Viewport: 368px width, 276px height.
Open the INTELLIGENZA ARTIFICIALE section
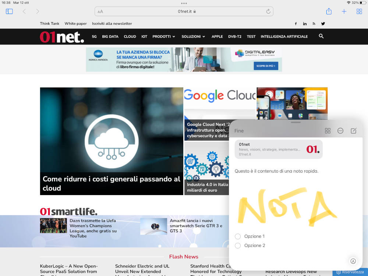284,36
